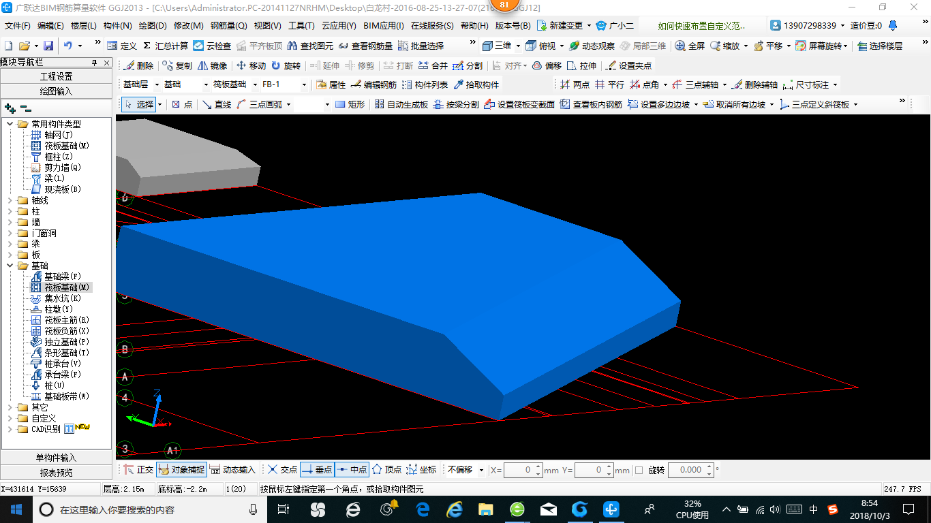The image size is (931, 523).
Task: Open the 钢筋量(Q) menu
Action: (x=228, y=26)
